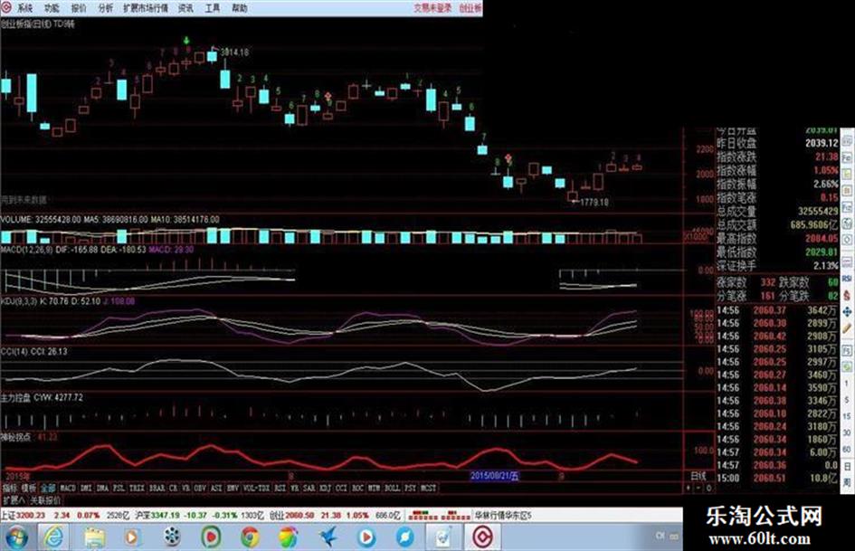Open the 工具 menu
This screenshot has height=551, width=855.
(x=213, y=8)
